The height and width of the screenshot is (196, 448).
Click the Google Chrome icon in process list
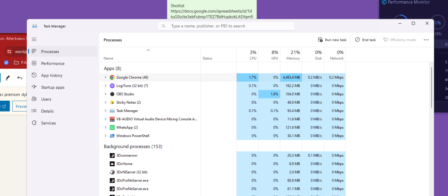click(112, 77)
